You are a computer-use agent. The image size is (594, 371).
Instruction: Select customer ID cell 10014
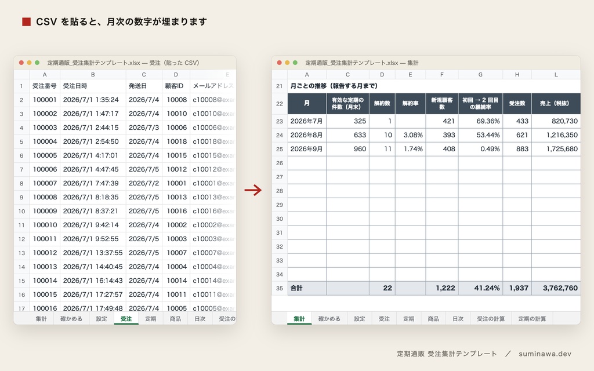click(176, 281)
